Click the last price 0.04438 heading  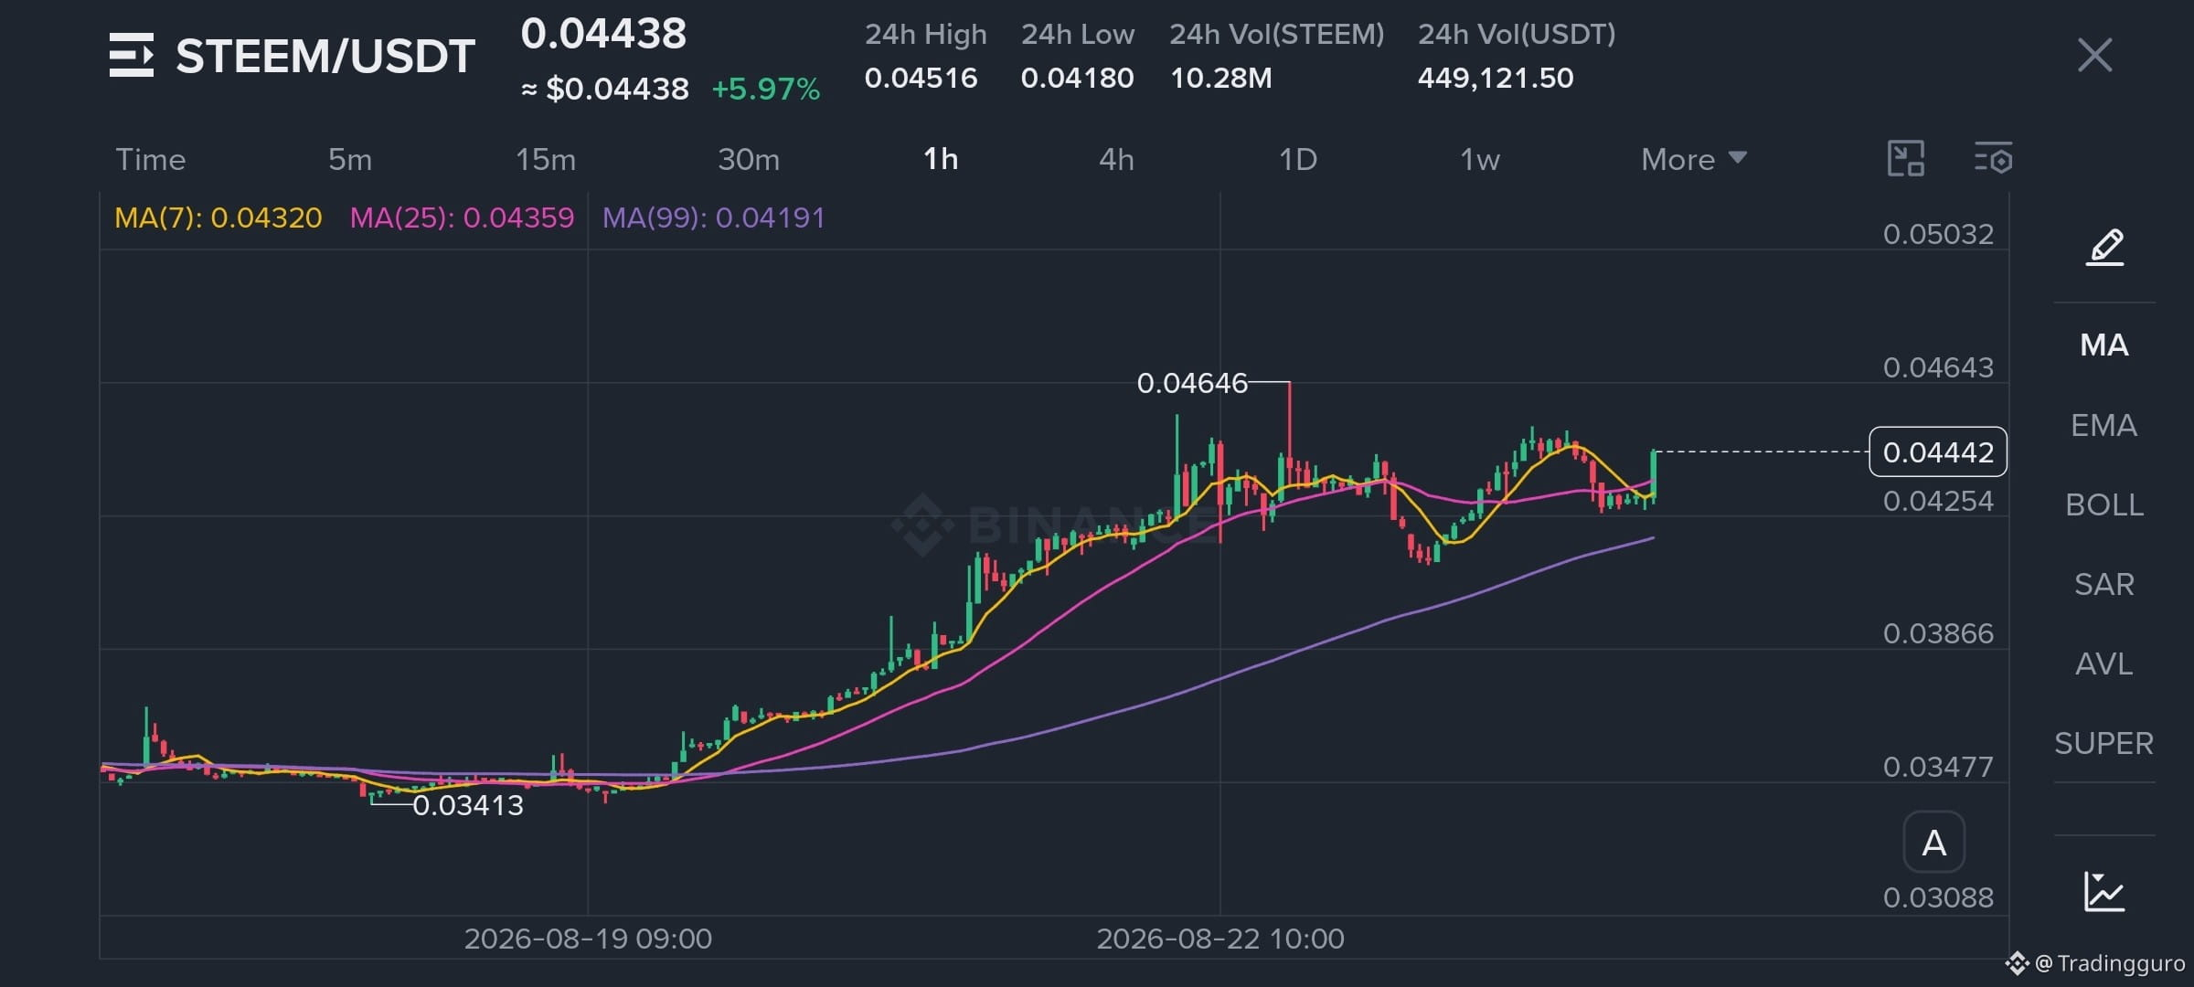pos(603,34)
